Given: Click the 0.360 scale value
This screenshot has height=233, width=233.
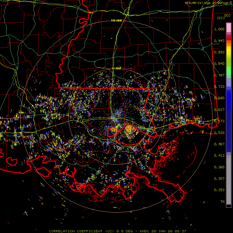Looking at the screenshot, I should coord(219,167).
